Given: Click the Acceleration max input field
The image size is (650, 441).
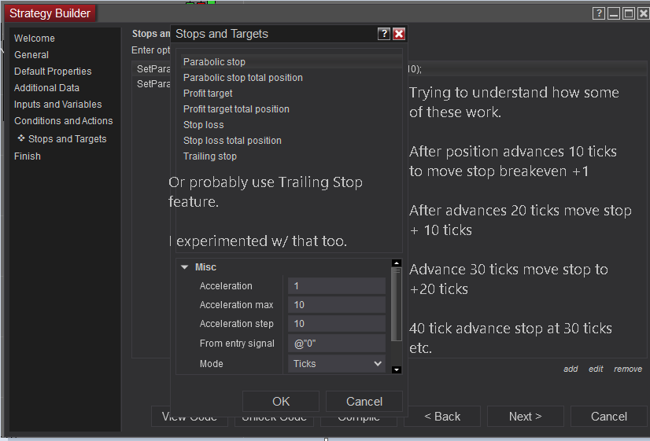Looking at the screenshot, I should pyautogui.click(x=336, y=305).
